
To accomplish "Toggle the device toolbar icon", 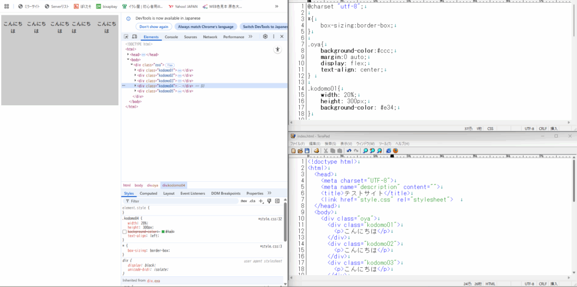I will pos(134,37).
